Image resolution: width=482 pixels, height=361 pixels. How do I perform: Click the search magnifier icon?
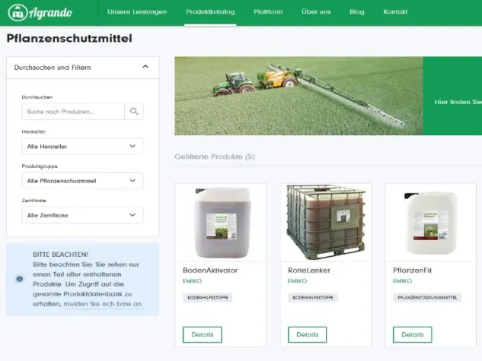[134, 112]
